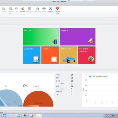This screenshot has height=118, width=118.
Task: Click the TeamViewer taskbar icon
Action: pos(5,116)
